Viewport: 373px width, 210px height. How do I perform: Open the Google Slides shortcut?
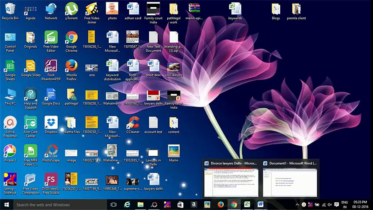[31, 69]
